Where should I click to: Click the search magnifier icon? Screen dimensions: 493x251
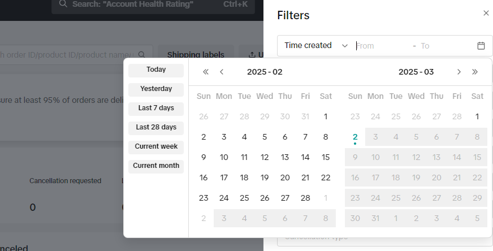(x=141, y=54)
